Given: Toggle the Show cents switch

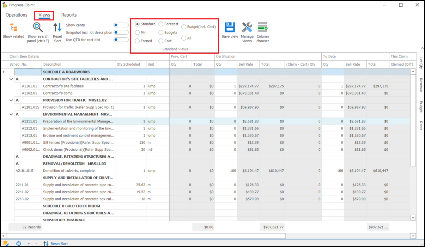Looking at the screenshot, I should (121, 25).
